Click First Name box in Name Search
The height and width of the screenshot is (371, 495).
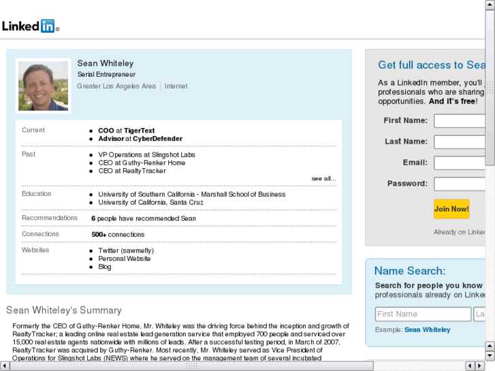click(x=423, y=314)
